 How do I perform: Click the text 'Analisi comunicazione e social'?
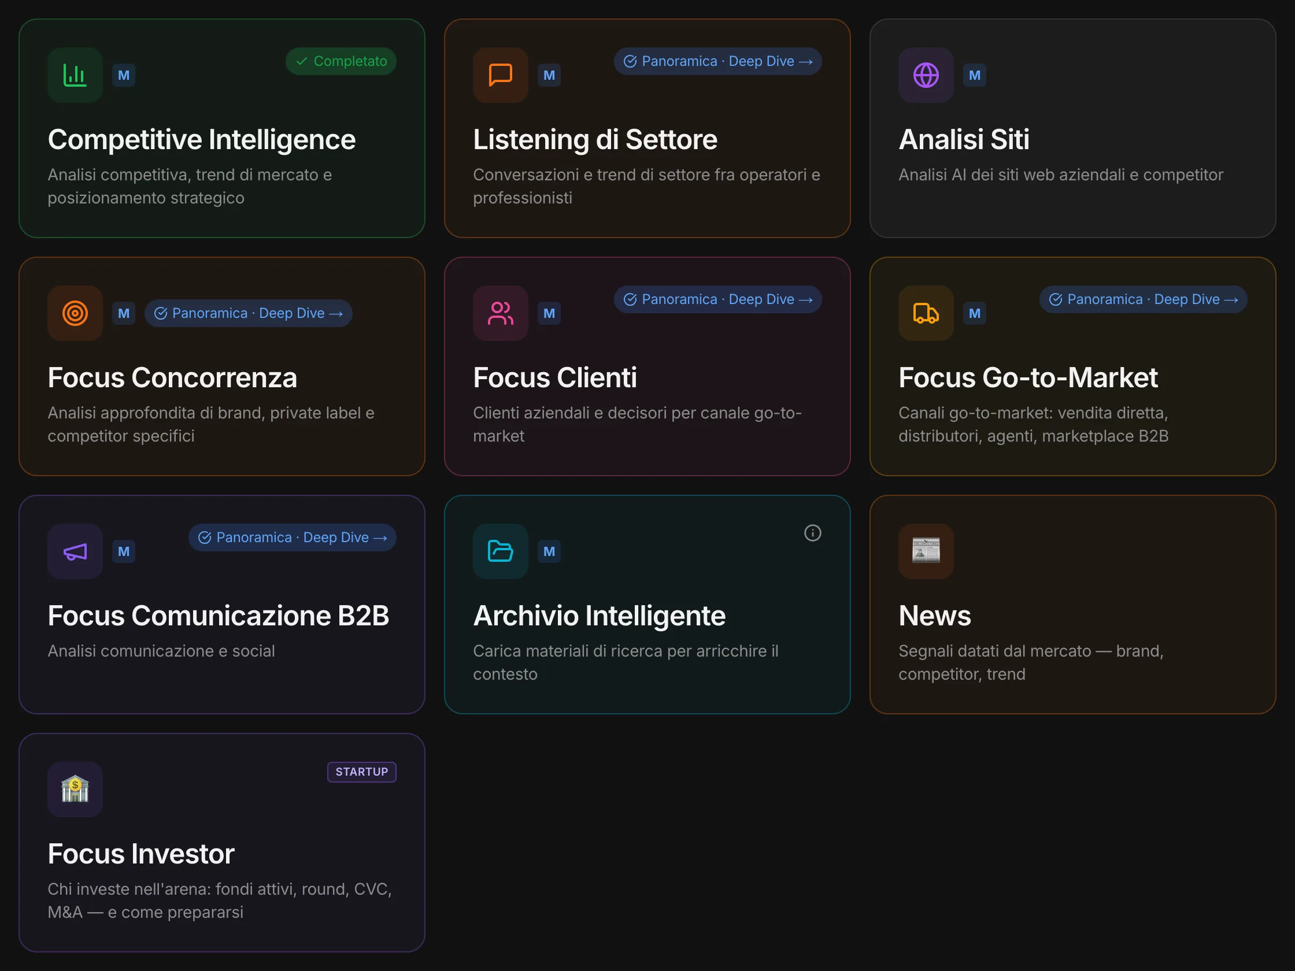pos(161,651)
